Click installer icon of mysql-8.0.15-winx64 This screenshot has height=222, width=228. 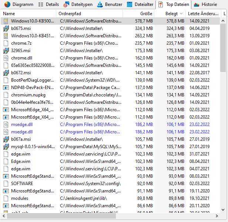(x=6, y=147)
